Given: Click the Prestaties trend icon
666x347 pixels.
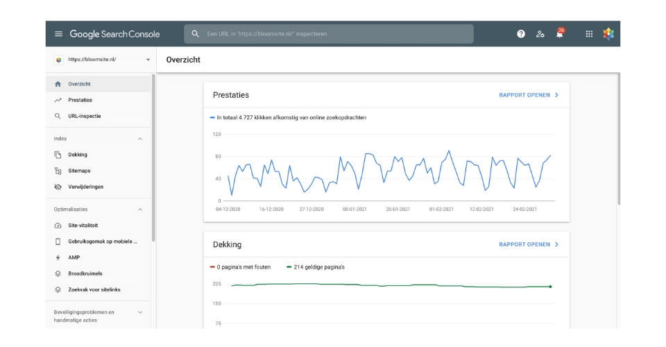Looking at the screenshot, I should [58, 100].
